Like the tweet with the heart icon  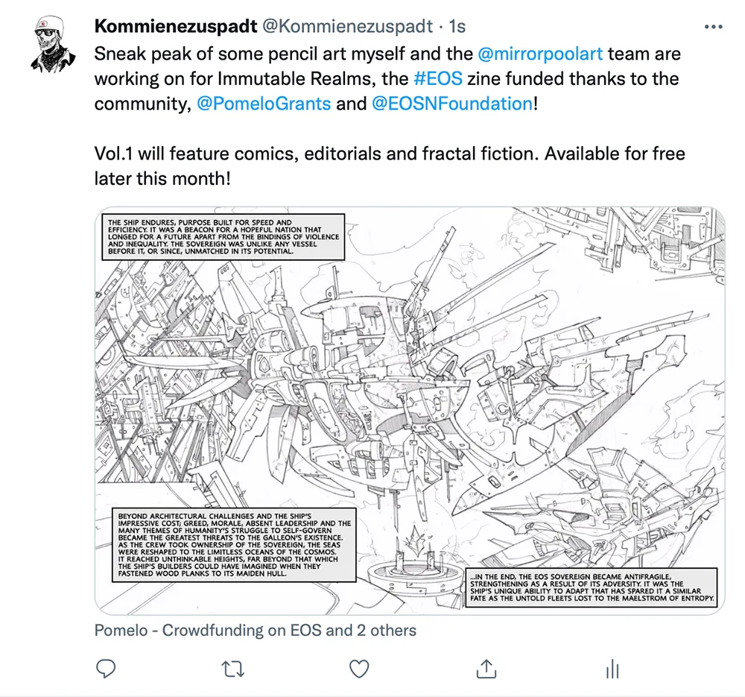(359, 669)
